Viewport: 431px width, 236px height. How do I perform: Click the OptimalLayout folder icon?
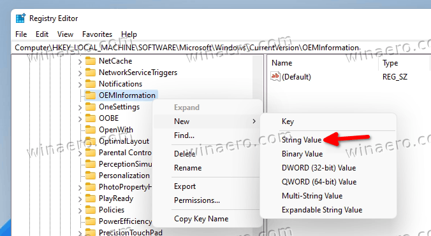point(90,141)
